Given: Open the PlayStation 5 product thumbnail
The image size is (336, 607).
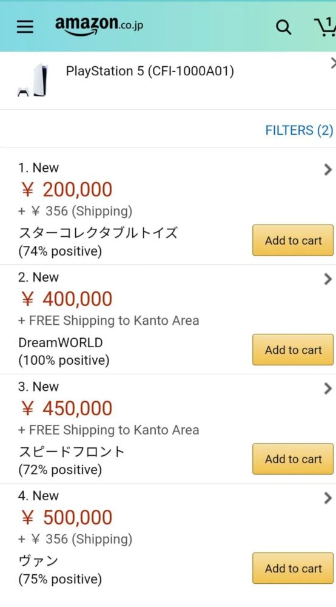Looking at the screenshot, I should (33, 81).
